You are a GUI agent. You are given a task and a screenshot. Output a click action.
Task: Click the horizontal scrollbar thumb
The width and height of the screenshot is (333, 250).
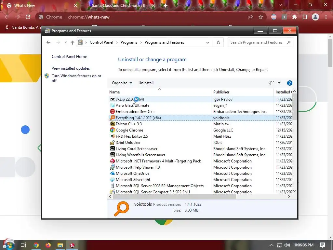[174, 197]
